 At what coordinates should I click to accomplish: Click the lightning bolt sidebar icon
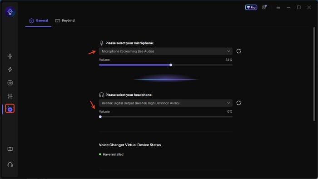pyautogui.click(x=10, y=70)
